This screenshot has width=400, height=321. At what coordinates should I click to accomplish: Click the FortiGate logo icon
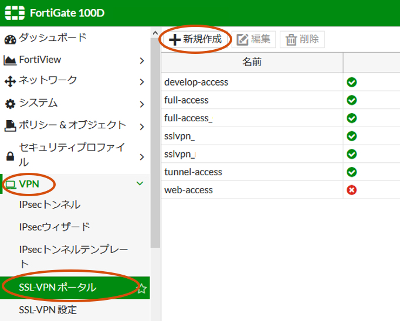coord(16,13)
